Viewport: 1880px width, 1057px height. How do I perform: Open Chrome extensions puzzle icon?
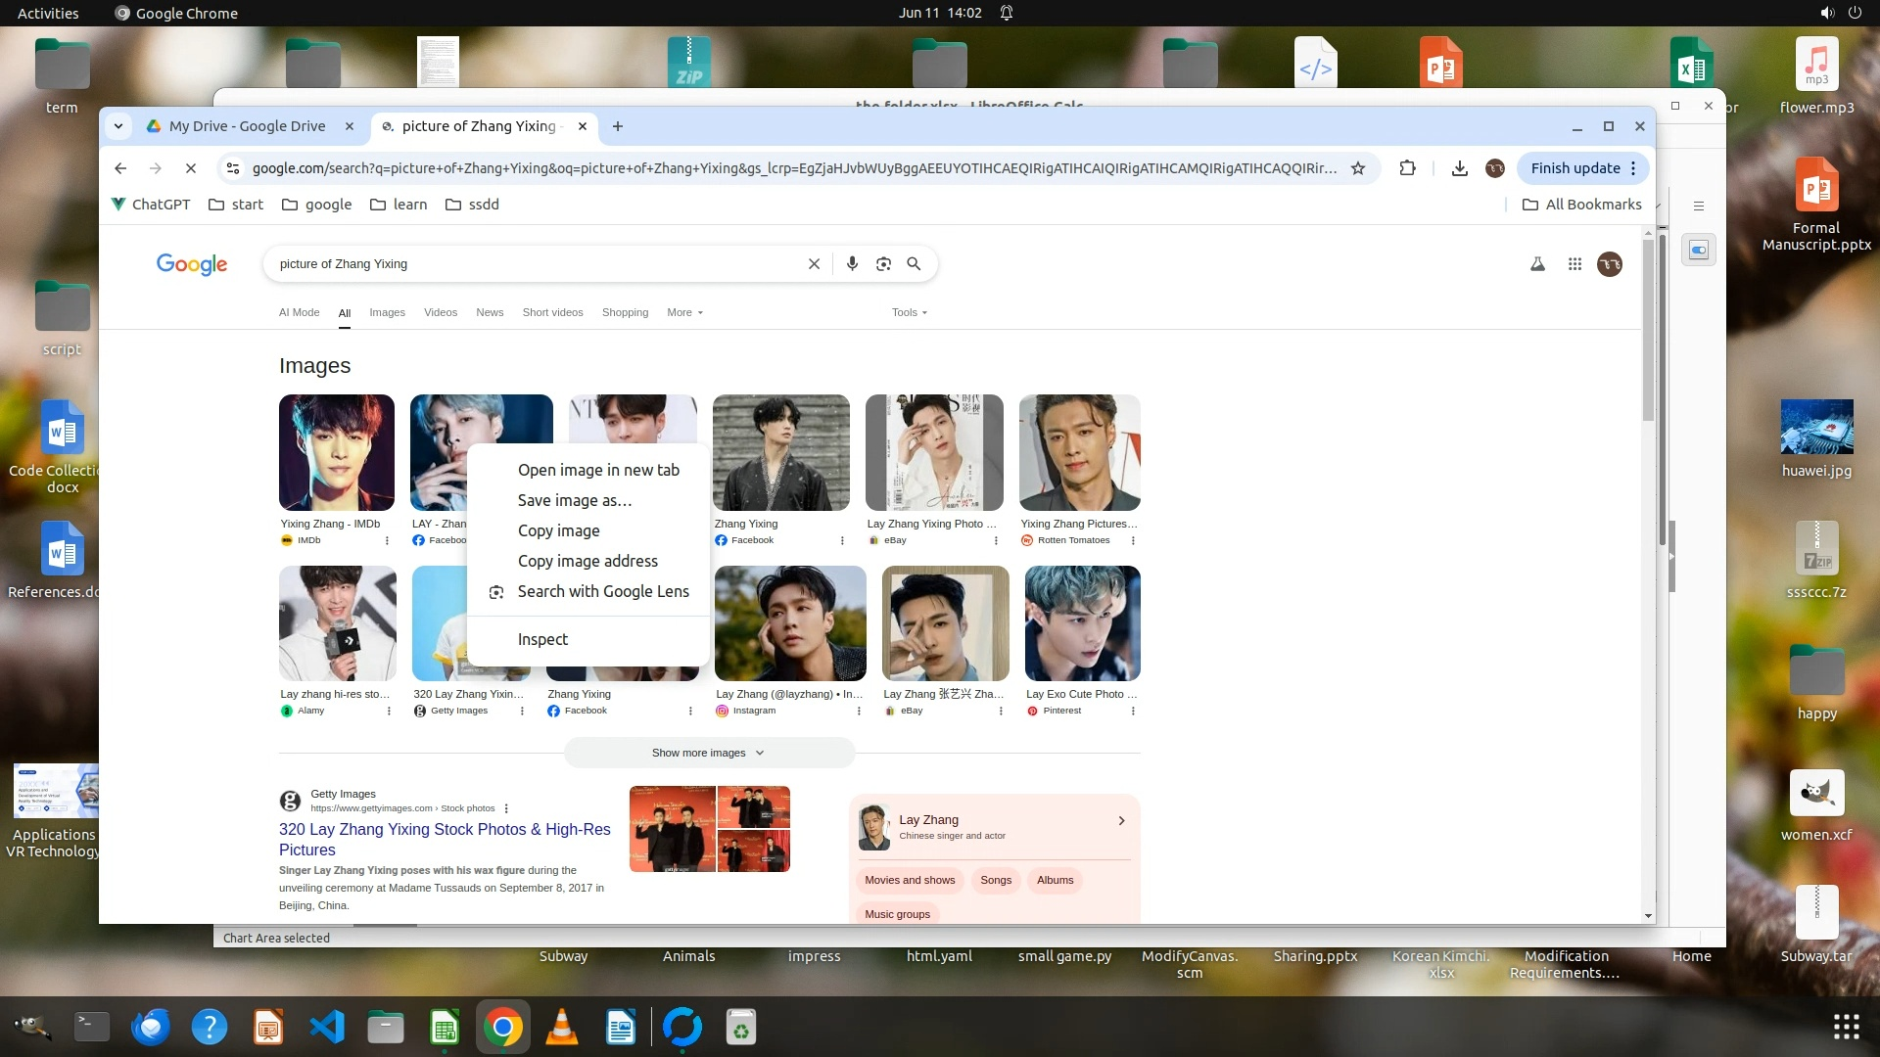(1407, 168)
